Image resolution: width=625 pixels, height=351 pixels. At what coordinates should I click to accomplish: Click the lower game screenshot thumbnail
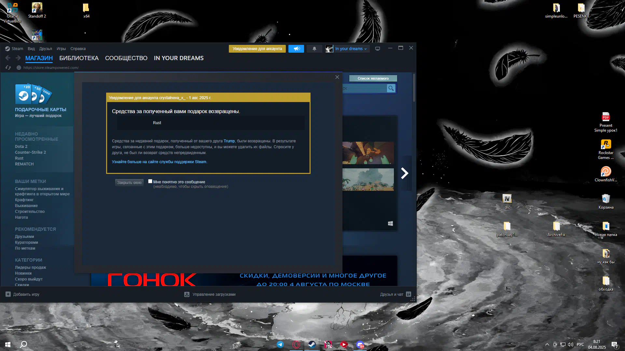(x=368, y=179)
